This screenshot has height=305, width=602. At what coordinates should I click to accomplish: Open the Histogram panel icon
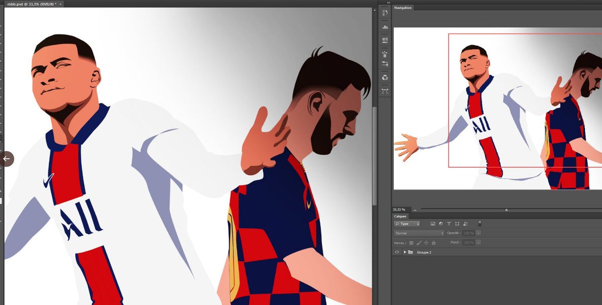click(x=385, y=27)
